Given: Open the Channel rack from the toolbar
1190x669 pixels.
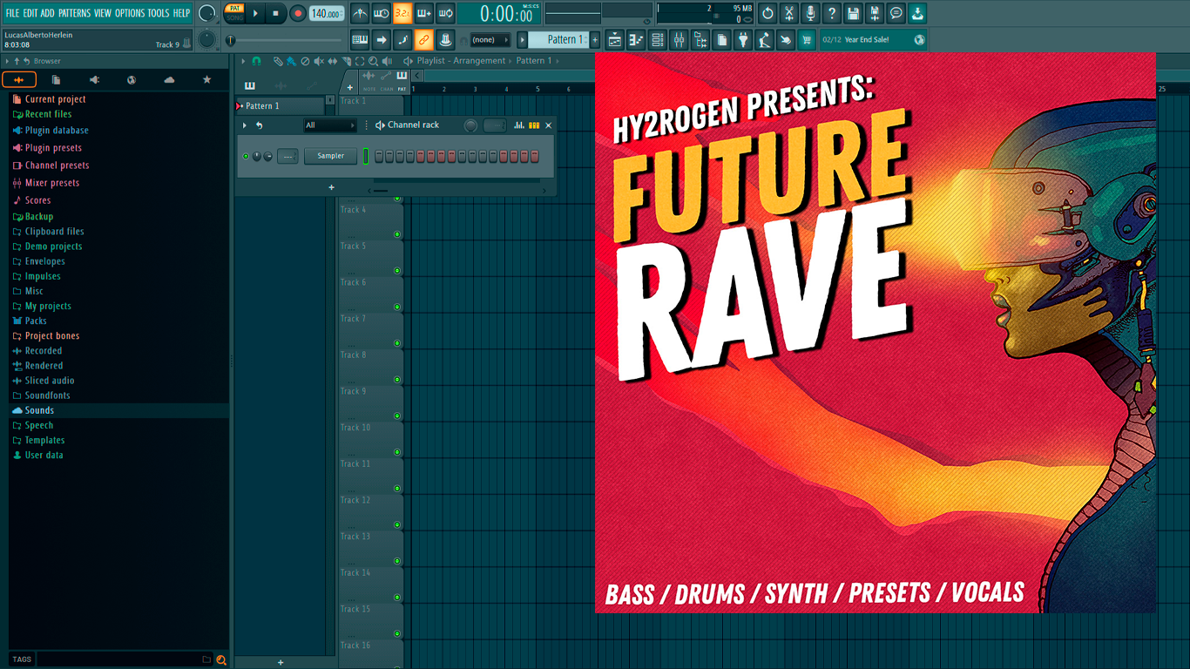Looking at the screenshot, I should click(x=658, y=40).
